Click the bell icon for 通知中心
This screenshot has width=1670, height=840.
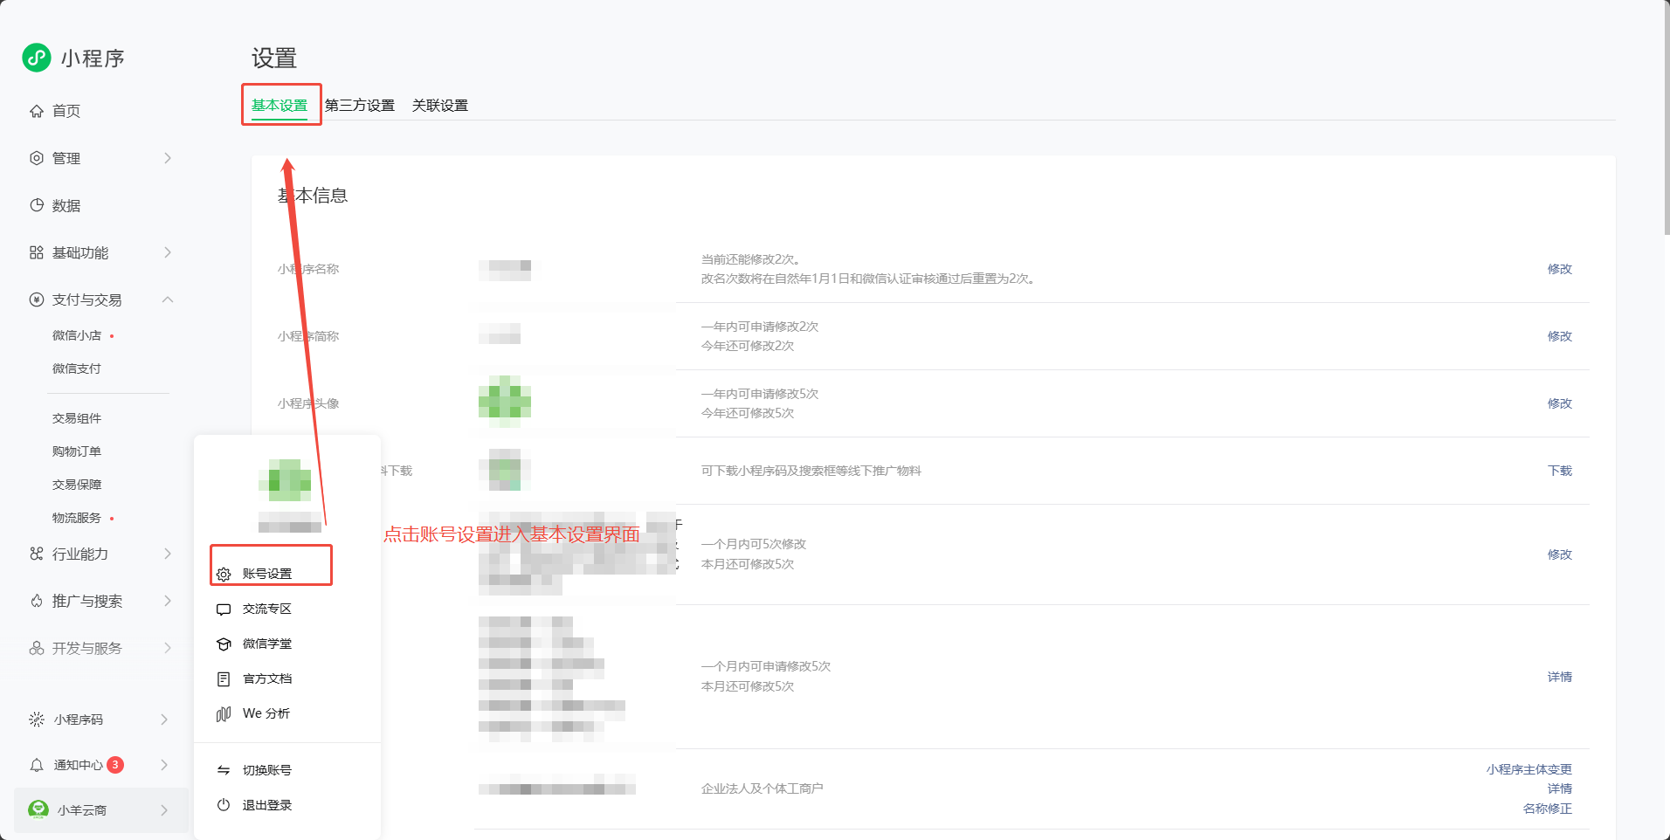tap(37, 765)
